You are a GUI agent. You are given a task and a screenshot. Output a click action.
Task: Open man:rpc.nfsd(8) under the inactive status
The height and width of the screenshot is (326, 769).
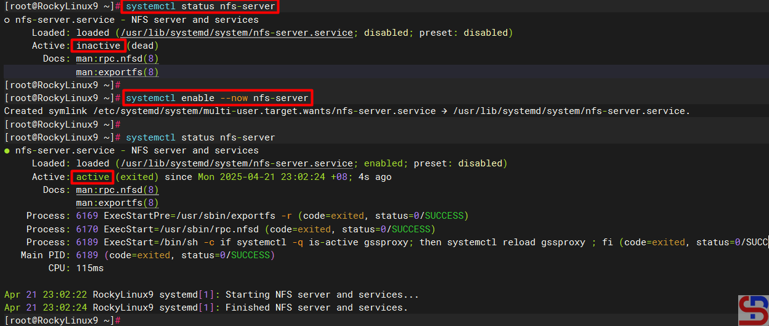tap(117, 59)
